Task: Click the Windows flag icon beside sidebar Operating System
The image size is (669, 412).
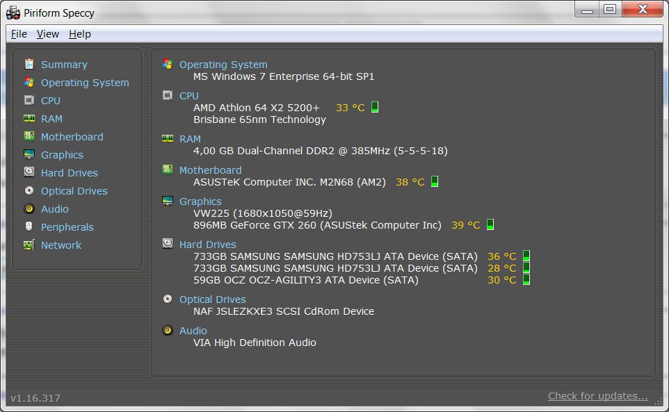Action: pos(29,82)
